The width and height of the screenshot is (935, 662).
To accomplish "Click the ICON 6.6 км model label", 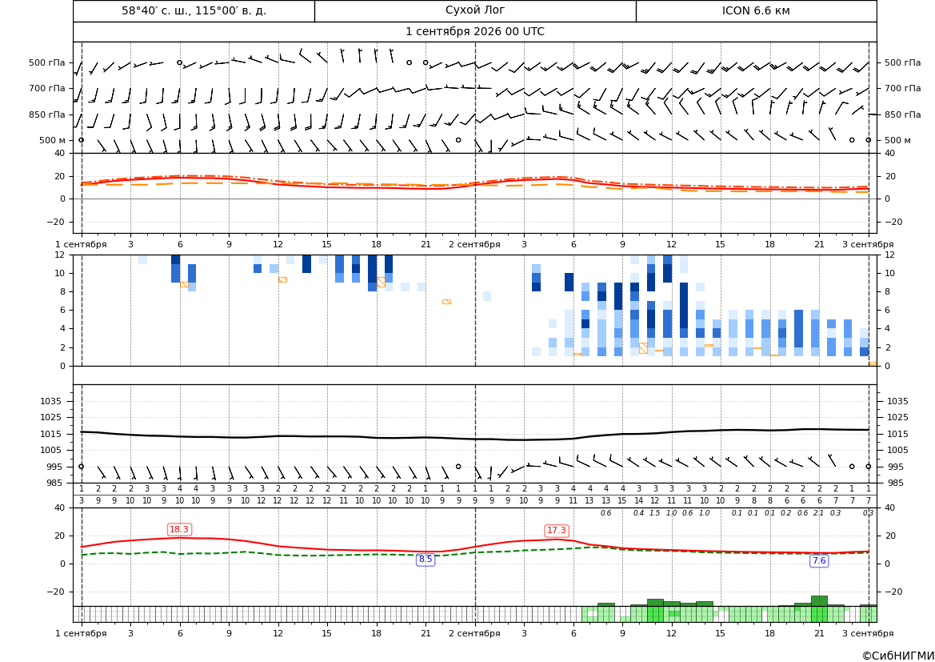I will click(756, 10).
